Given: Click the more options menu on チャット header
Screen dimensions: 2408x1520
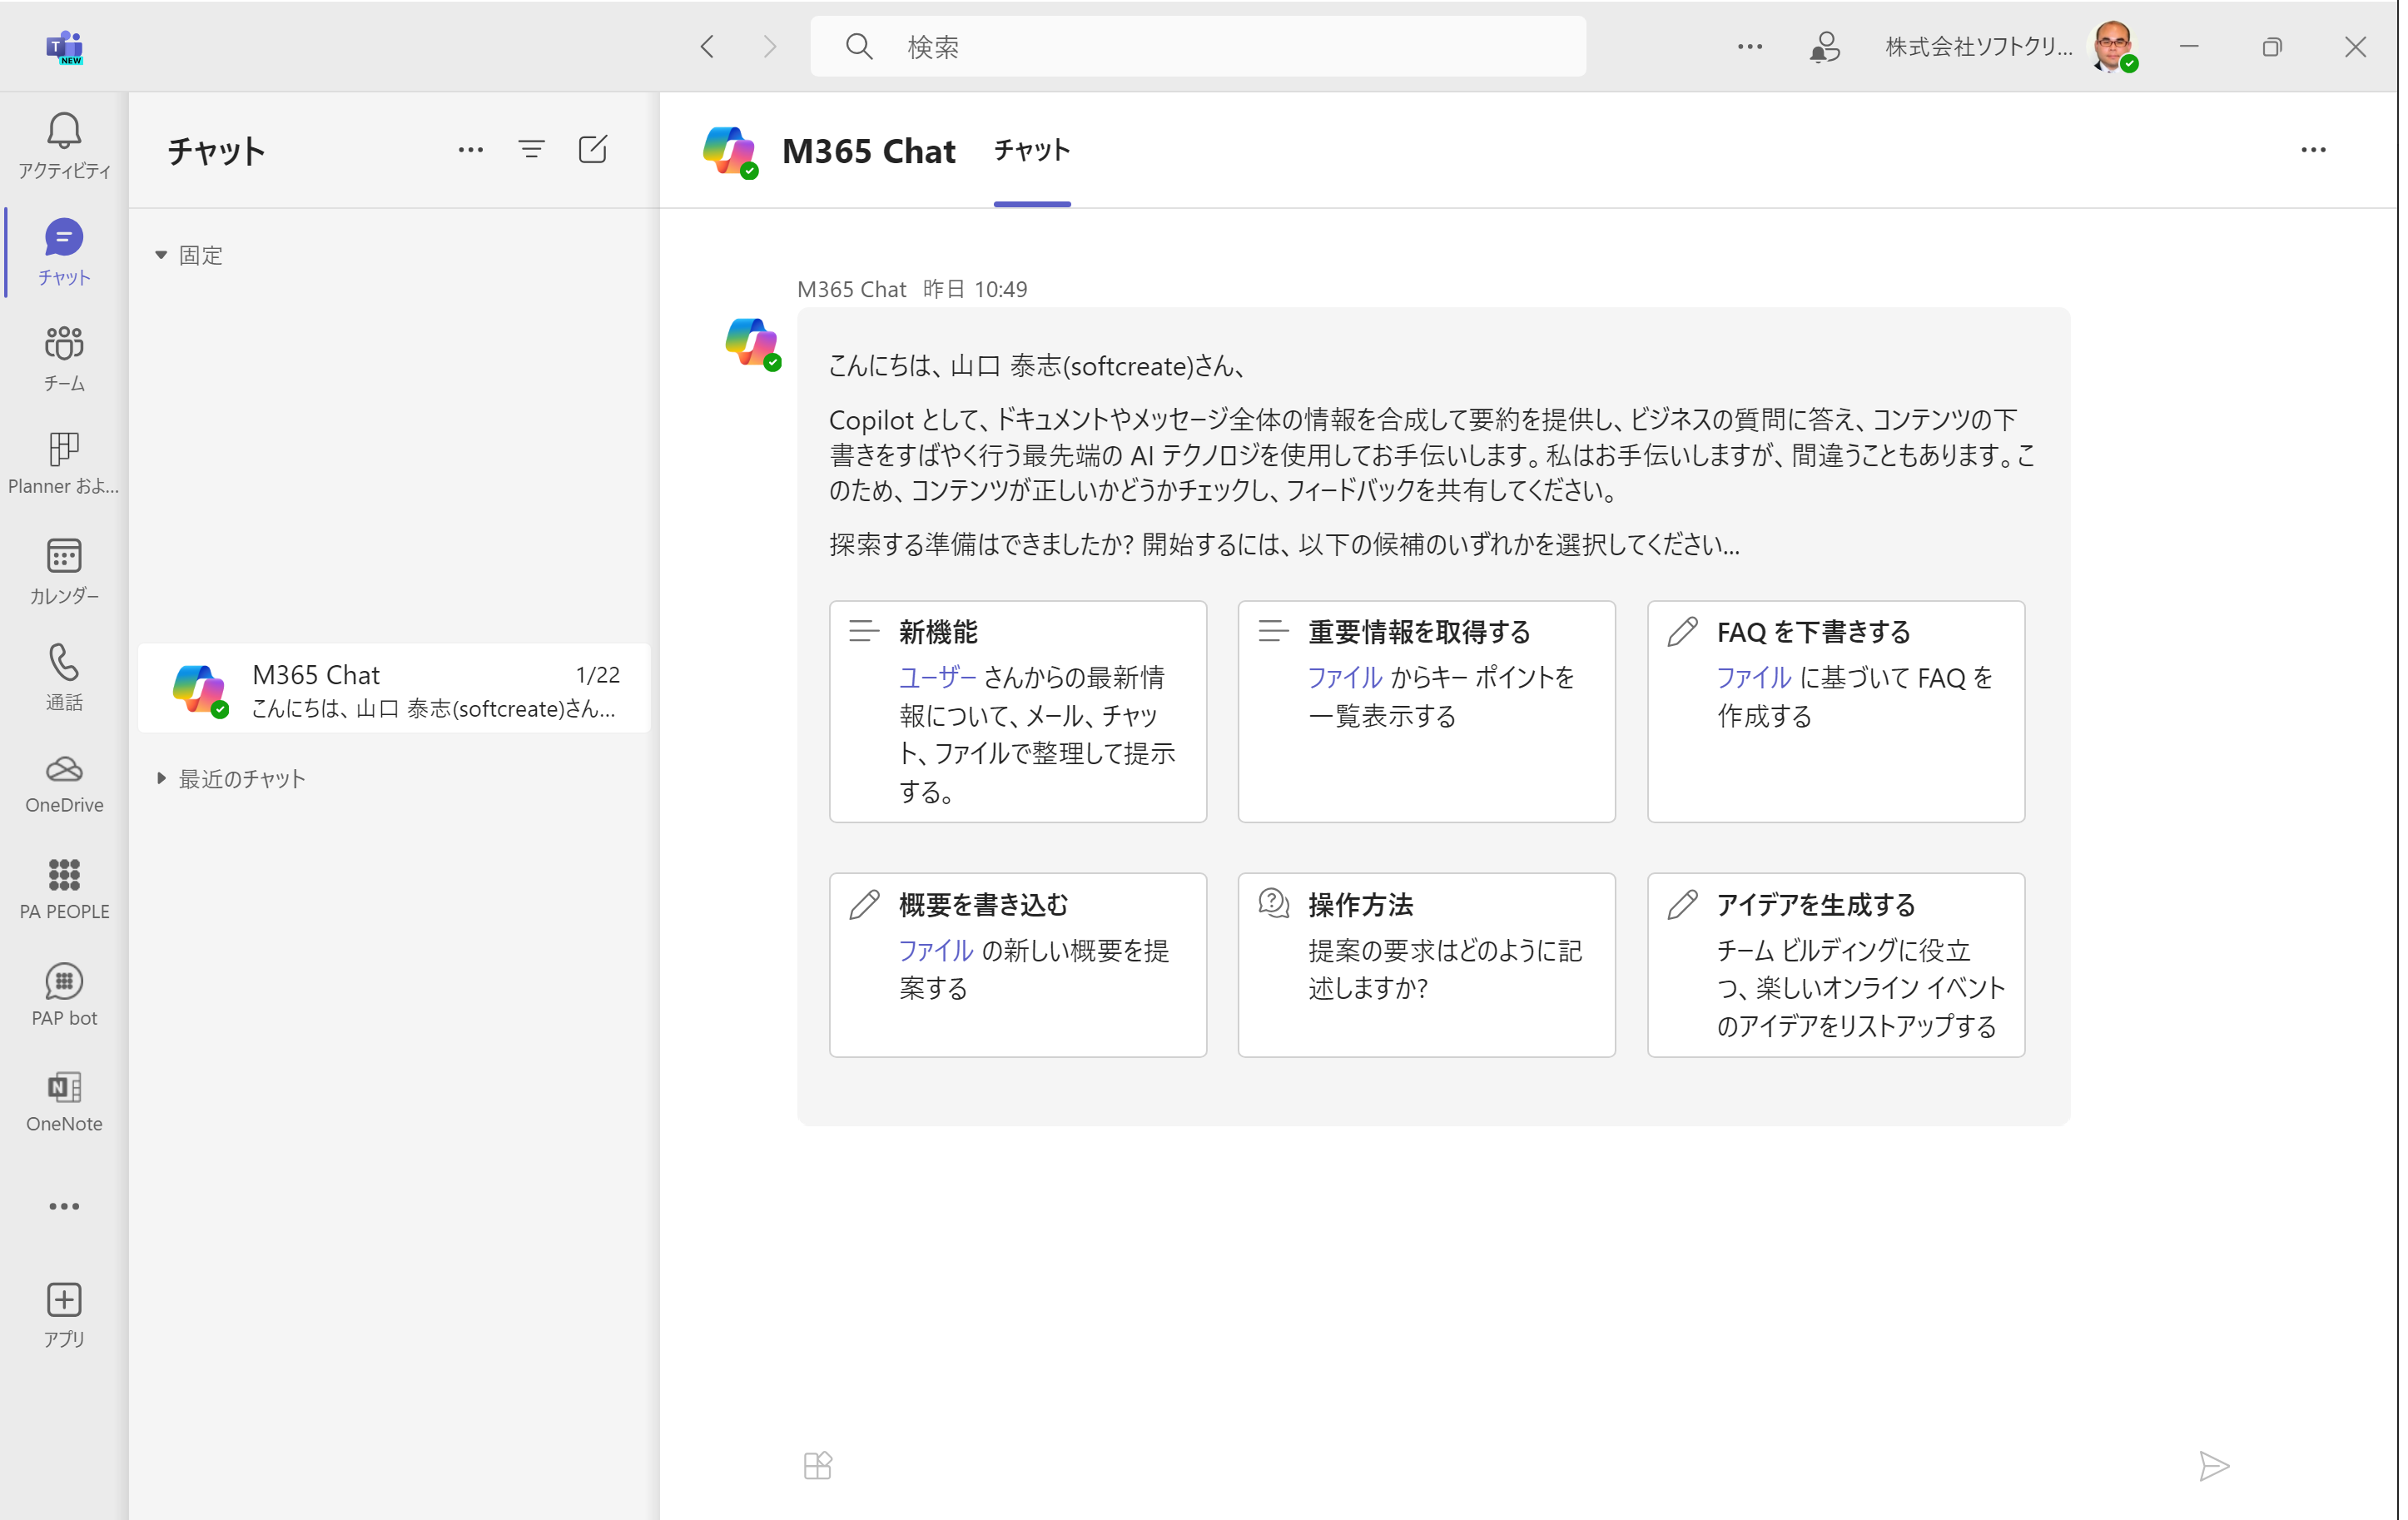Looking at the screenshot, I should pyautogui.click(x=469, y=149).
